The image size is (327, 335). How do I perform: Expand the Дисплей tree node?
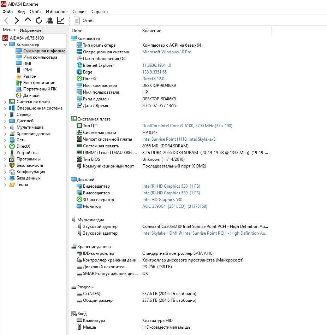pyautogui.click(x=5, y=121)
